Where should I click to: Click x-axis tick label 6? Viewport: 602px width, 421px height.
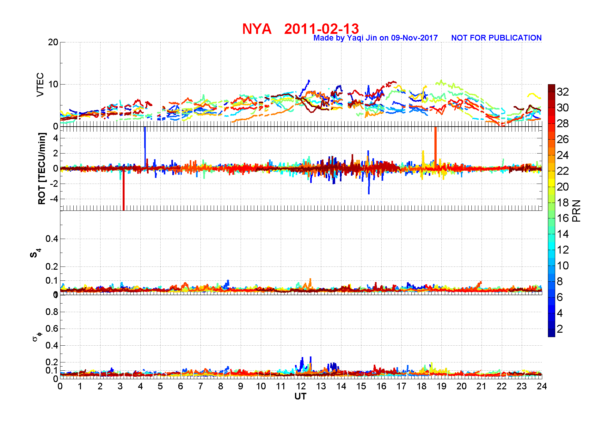point(181,386)
